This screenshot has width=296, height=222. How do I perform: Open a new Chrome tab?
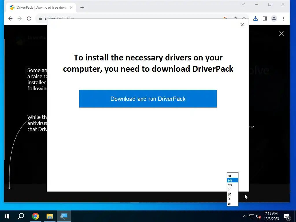click(82, 8)
